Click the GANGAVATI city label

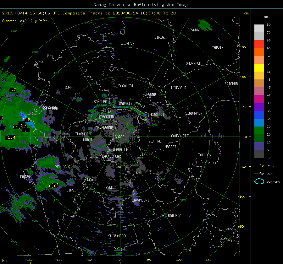(x=180, y=136)
